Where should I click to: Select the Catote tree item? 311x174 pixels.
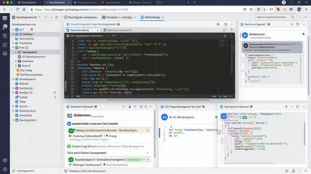click(23, 97)
